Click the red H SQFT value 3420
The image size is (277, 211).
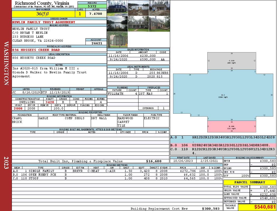[x=50, y=102]
